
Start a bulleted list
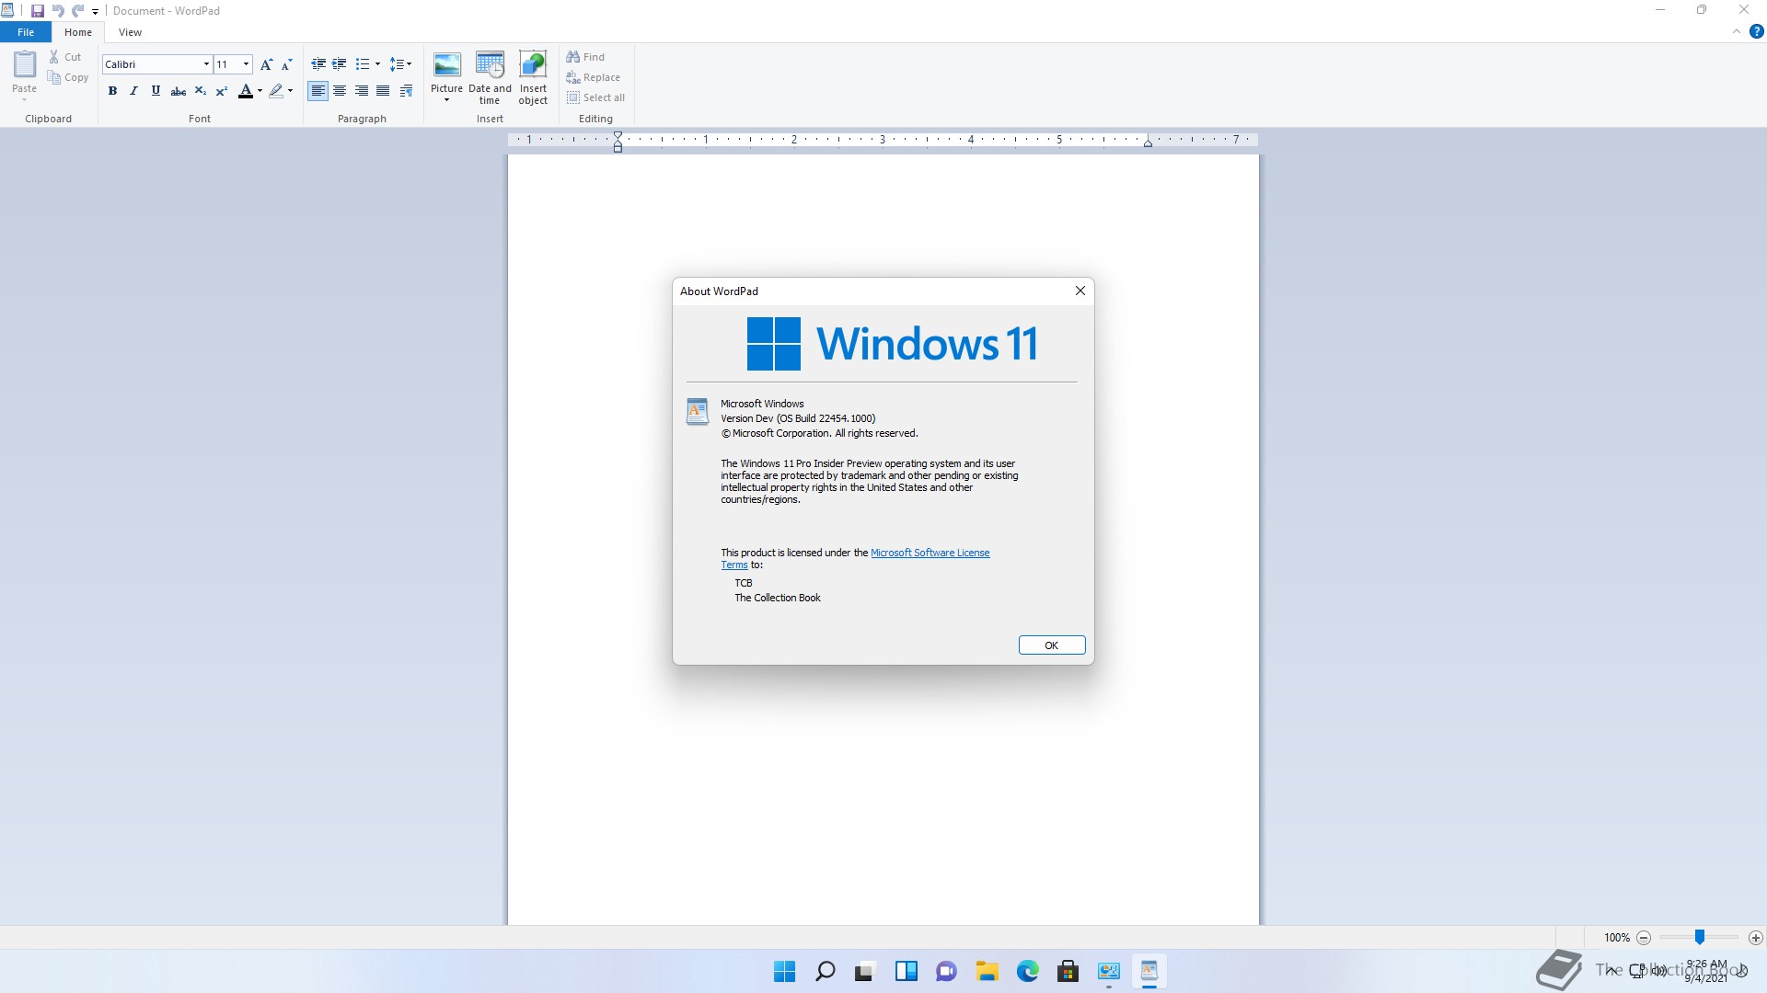(x=363, y=64)
